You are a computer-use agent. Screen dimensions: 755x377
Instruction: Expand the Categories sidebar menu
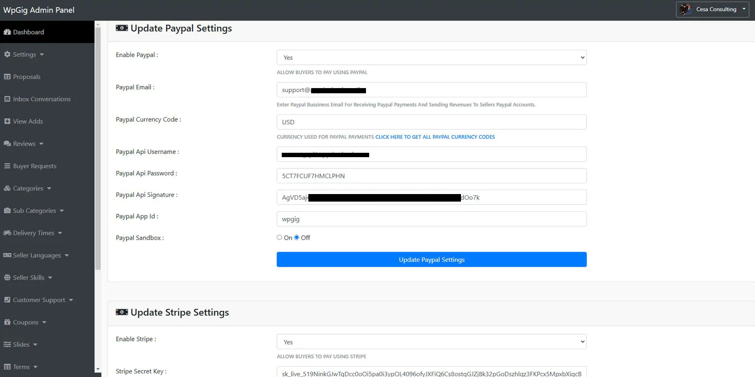coord(28,188)
